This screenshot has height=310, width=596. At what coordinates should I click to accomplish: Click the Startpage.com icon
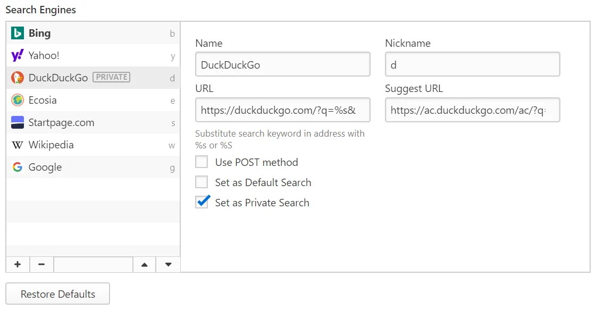point(18,122)
